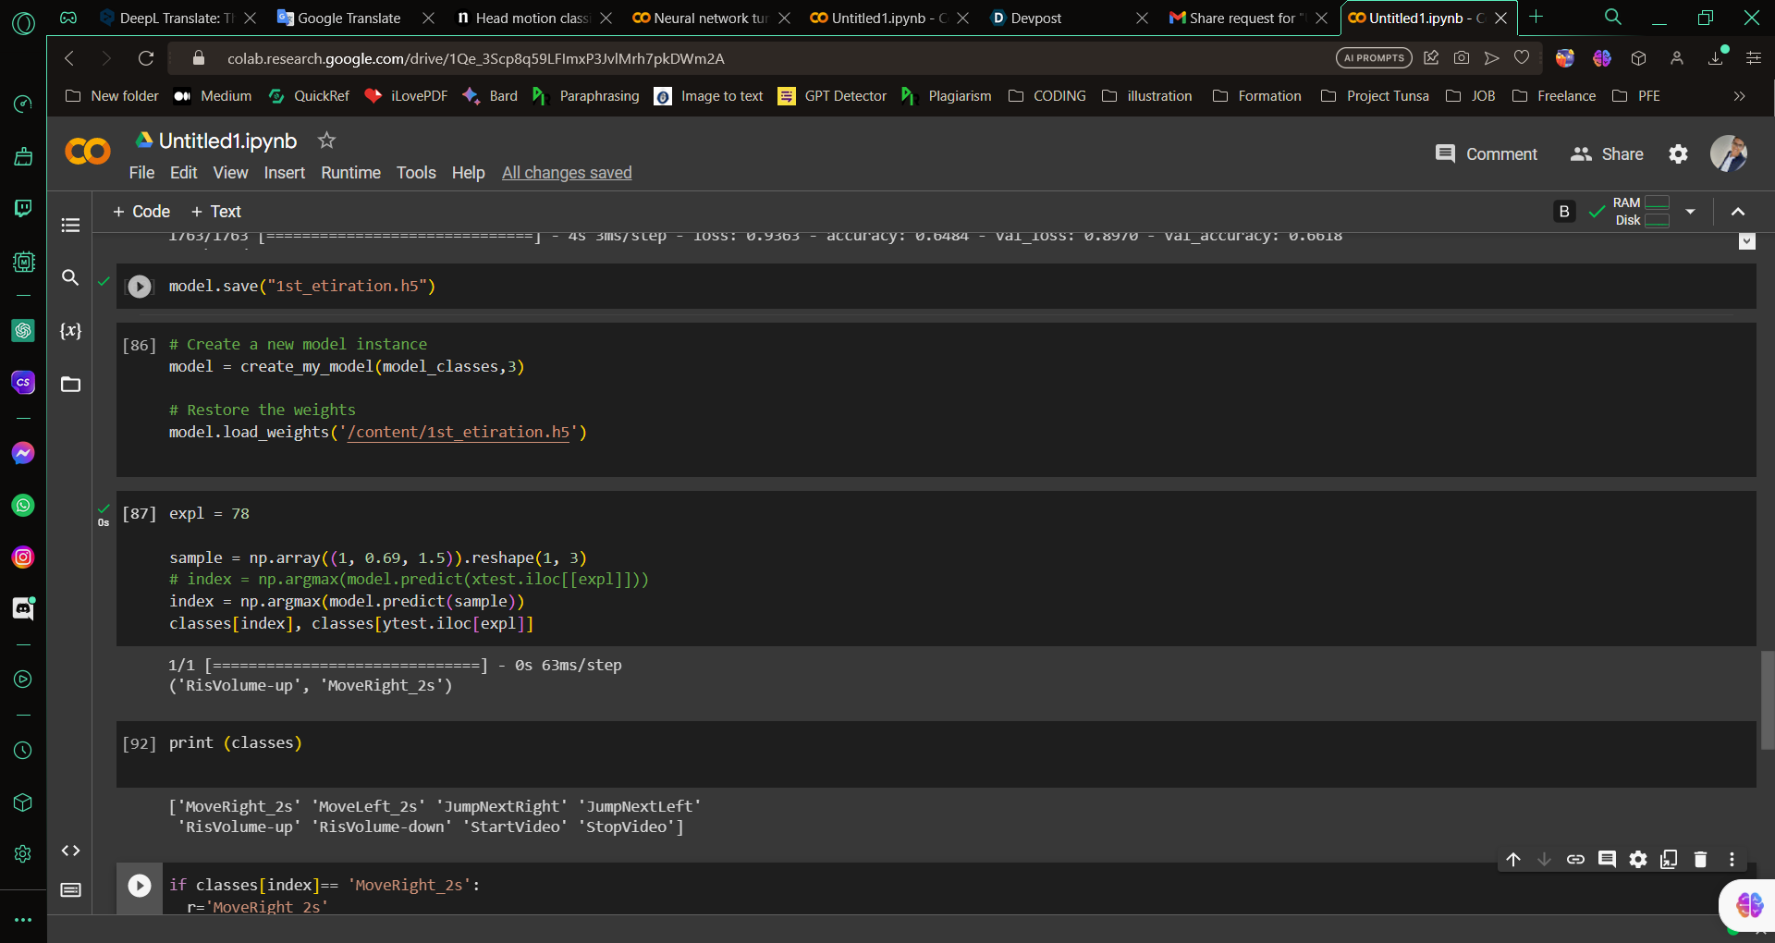Show hidden bookmarks with double chevron

[x=1739, y=96]
